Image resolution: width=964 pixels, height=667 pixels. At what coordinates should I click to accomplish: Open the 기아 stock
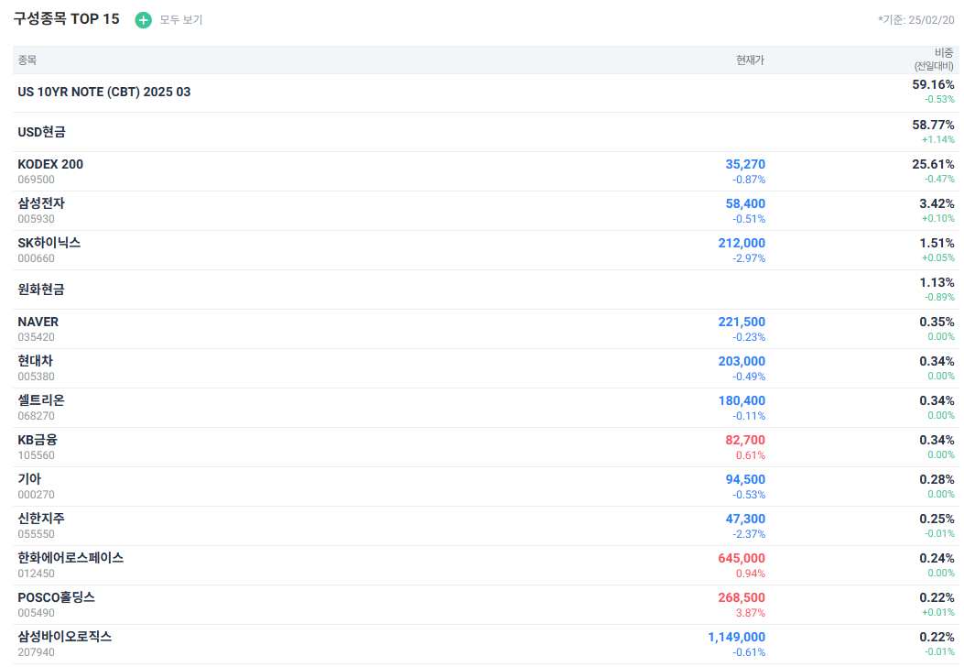coord(29,479)
